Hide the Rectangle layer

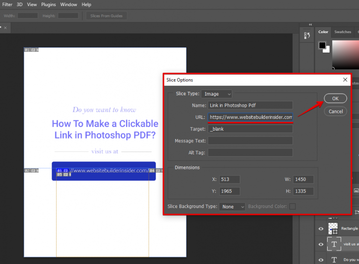321,229
